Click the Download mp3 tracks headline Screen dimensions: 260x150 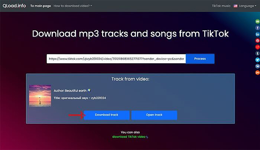click(130, 34)
